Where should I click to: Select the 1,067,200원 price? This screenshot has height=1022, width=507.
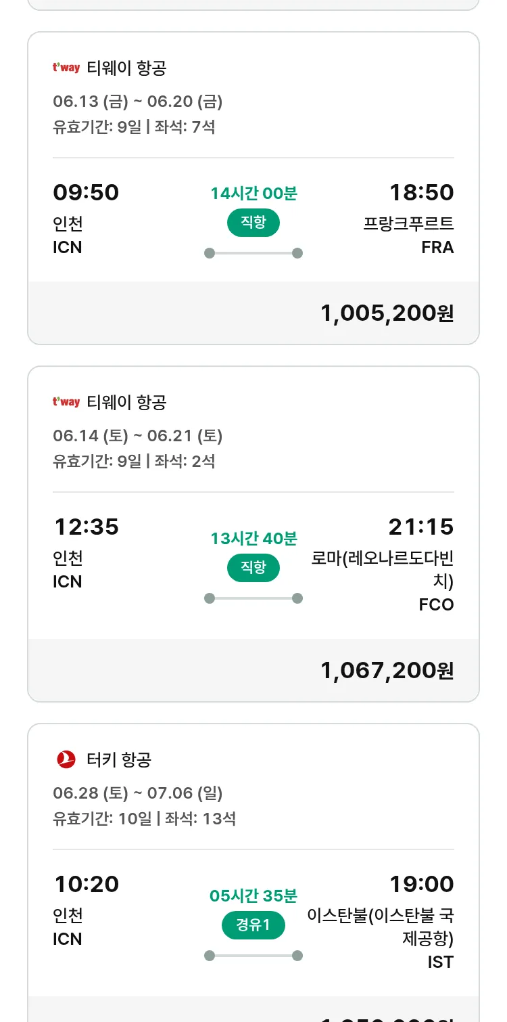pyautogui.click(x=387, y=671)
